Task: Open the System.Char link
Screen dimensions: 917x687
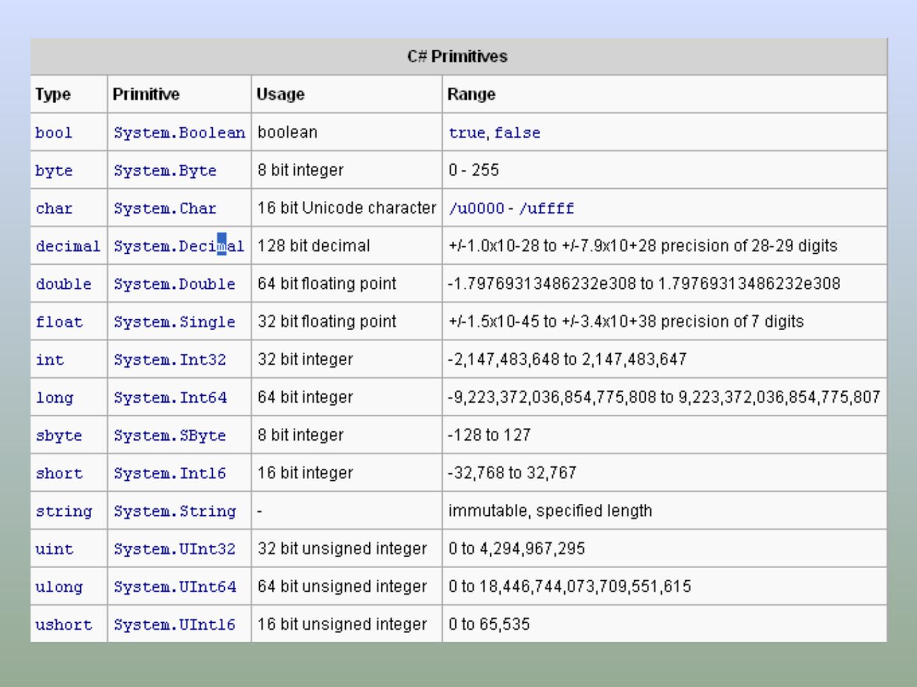Action: coord(165,209)
